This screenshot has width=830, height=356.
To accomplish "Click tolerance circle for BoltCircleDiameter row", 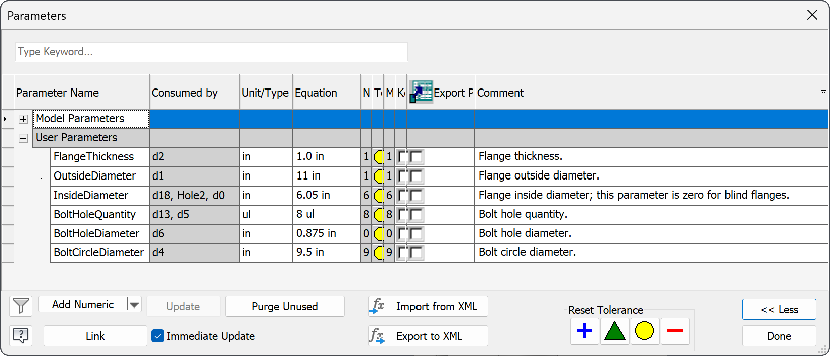I will (x=379, y=252).
